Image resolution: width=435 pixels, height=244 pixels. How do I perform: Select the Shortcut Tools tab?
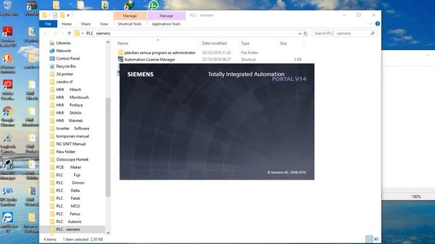130,24
